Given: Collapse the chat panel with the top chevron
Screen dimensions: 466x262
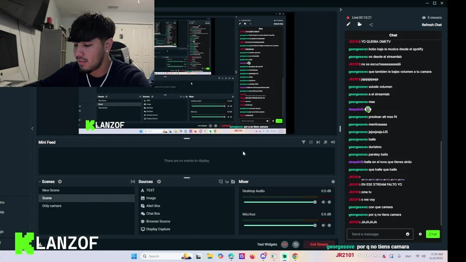Looking at the screenshot, I should click(x=341, y=10).
